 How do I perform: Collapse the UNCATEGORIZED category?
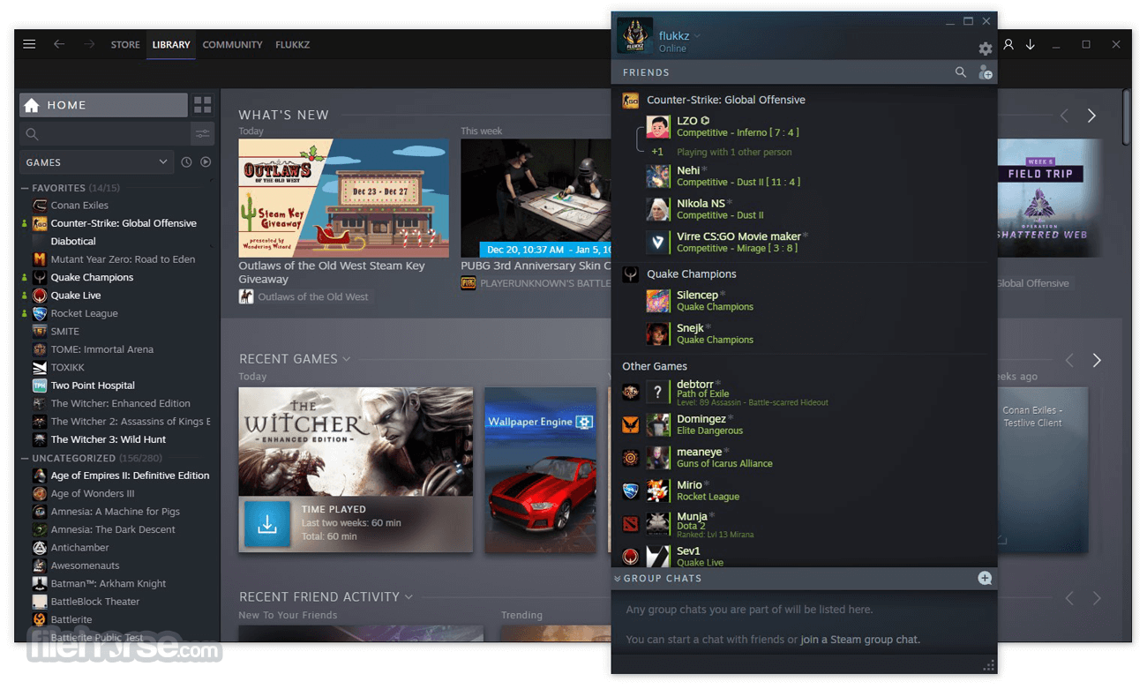point(25,458)
